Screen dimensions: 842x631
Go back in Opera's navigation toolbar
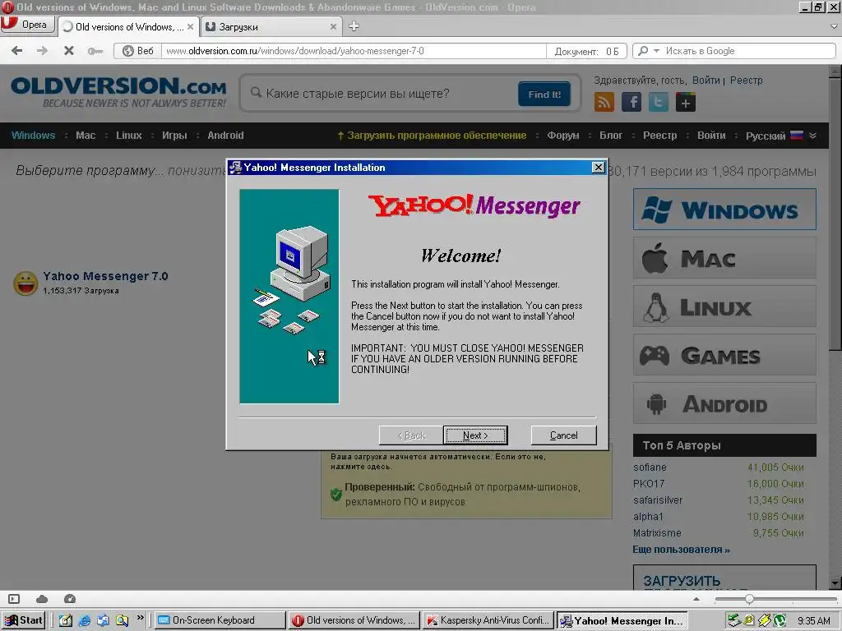pos(16,51)
